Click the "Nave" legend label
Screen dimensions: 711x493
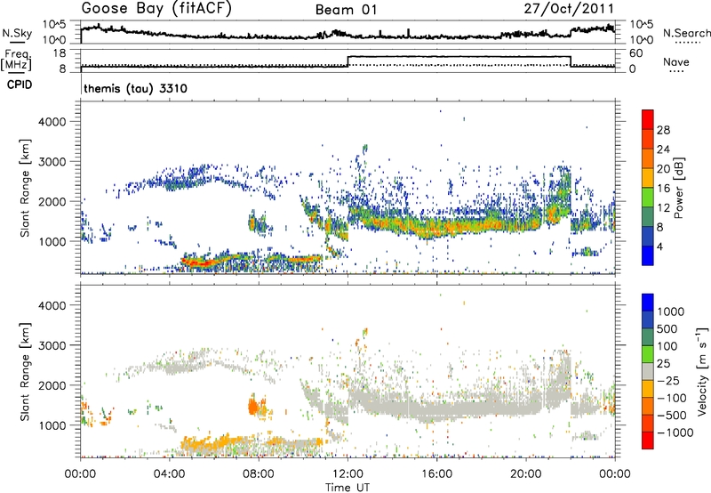tap(675, 61)
